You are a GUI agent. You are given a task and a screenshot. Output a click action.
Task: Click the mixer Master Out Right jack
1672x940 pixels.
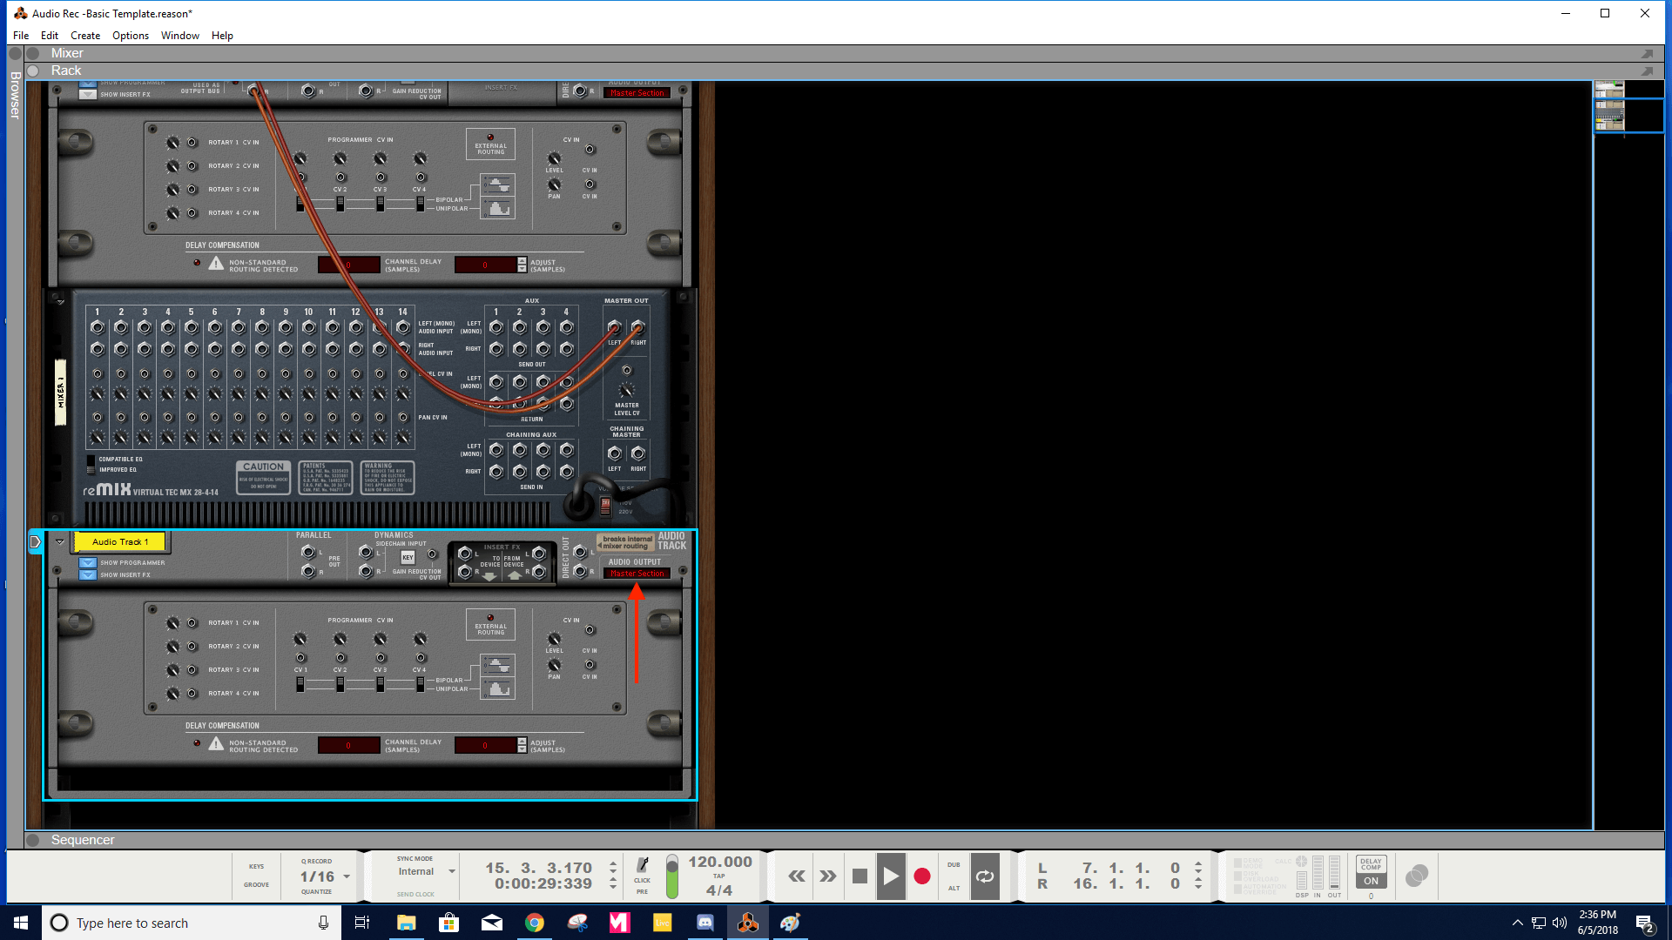[638, 328]
